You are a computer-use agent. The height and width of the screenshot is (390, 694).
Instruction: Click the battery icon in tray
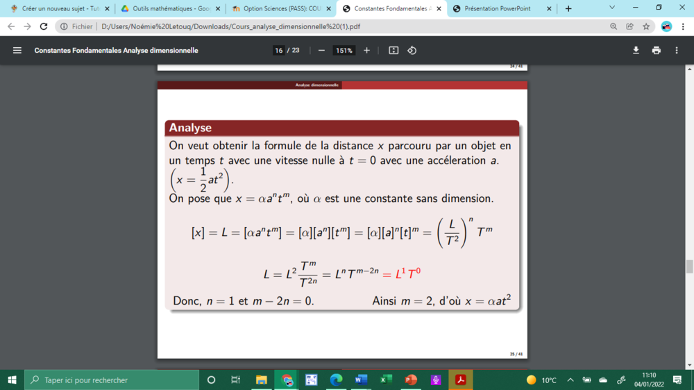click(586, 380)
